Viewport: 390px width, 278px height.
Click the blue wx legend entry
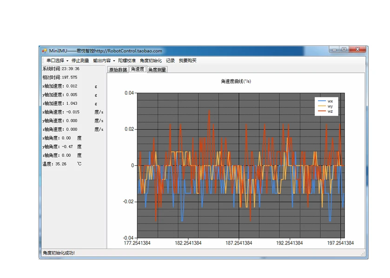325,101
